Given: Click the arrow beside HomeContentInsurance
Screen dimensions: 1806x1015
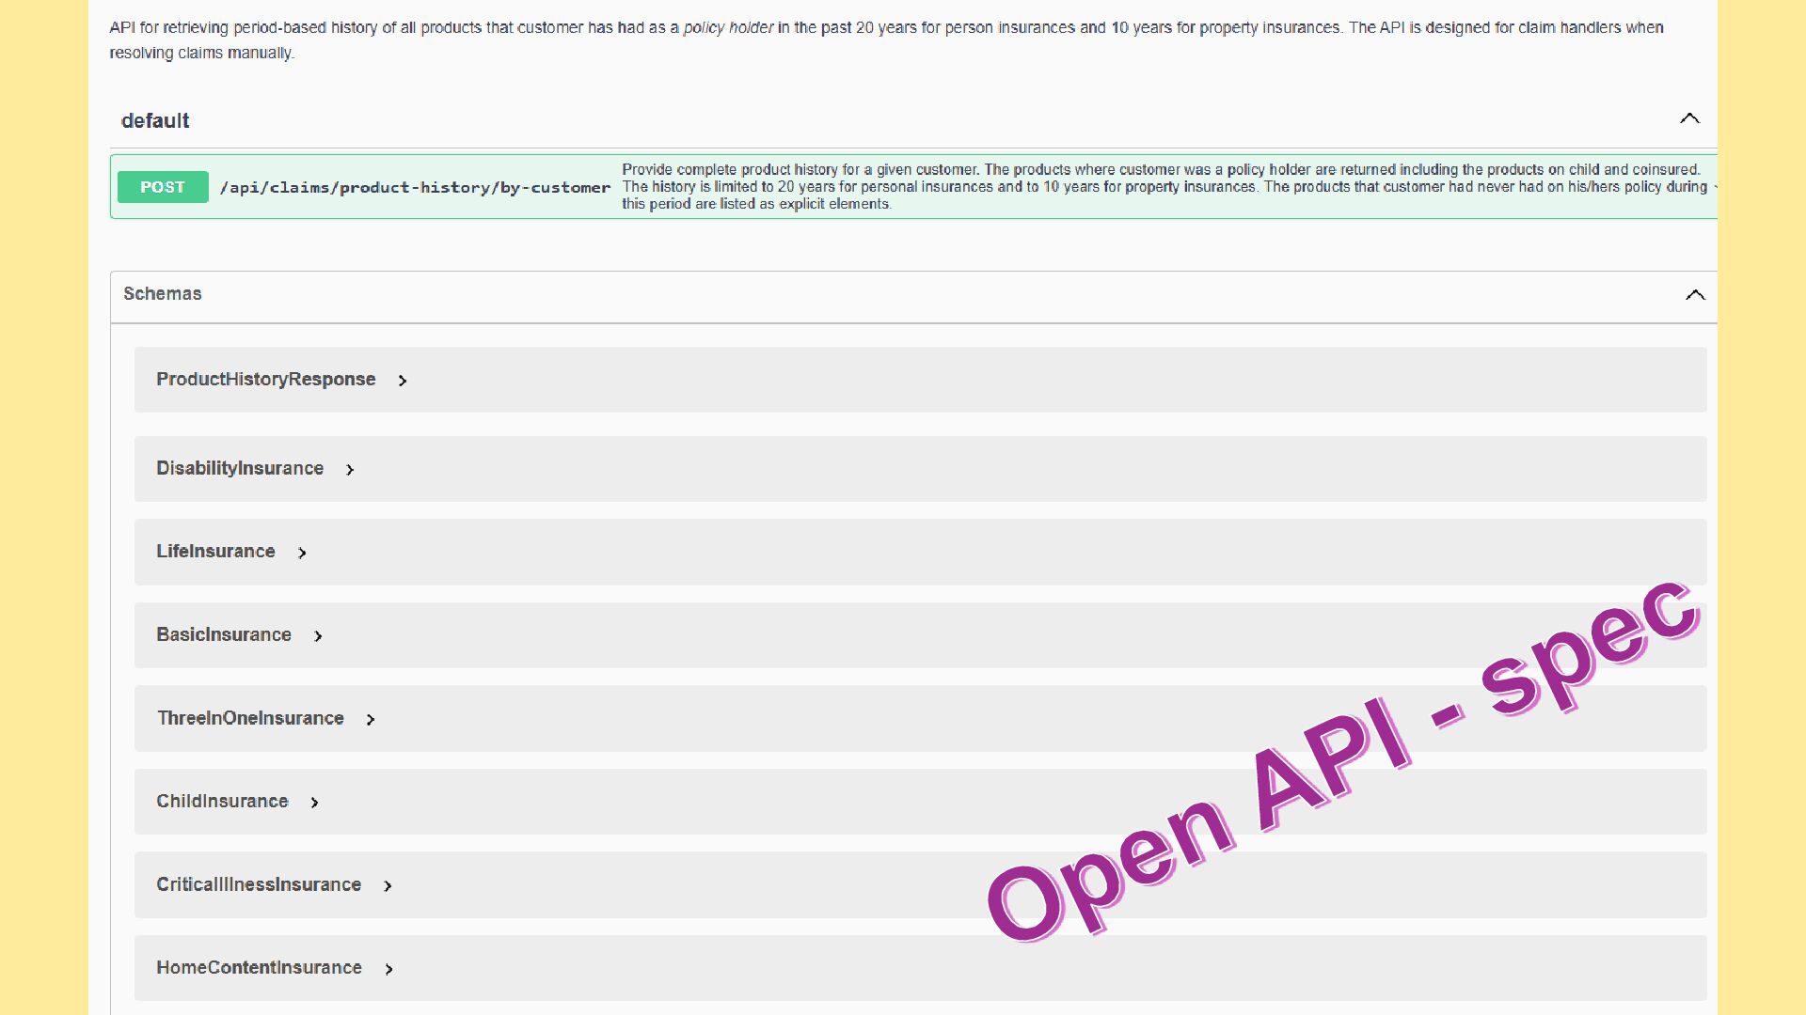Looking at the screenshot, I should click(x=388, y=969).
